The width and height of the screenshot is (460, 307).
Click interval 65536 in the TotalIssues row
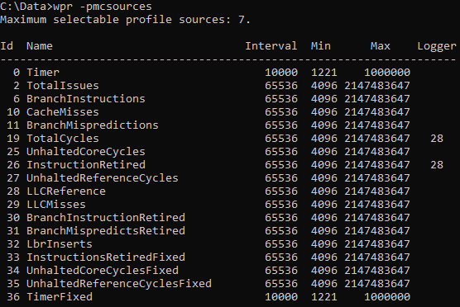click(281, 86)
